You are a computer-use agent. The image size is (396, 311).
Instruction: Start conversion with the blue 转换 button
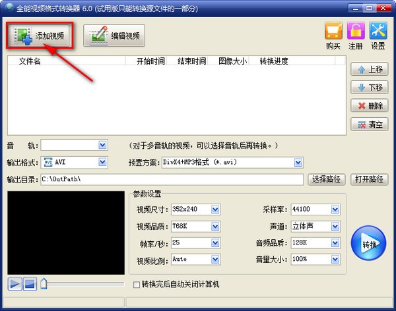coord(368,243)
